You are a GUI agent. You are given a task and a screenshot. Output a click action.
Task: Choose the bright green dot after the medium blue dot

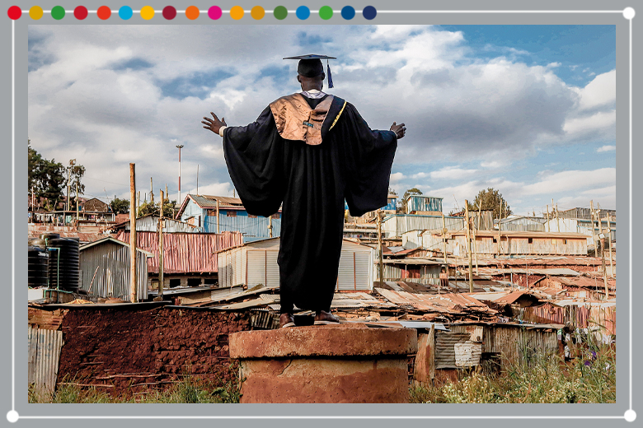click(326, 12)
